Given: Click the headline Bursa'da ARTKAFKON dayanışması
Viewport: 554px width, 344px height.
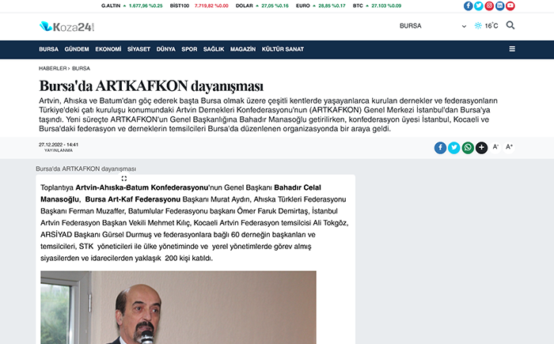Looking at the screenshot, I should [x=151, y=86].
